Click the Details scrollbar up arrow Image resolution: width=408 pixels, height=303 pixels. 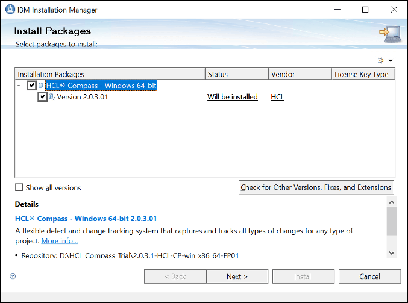[x=392, y=202]
